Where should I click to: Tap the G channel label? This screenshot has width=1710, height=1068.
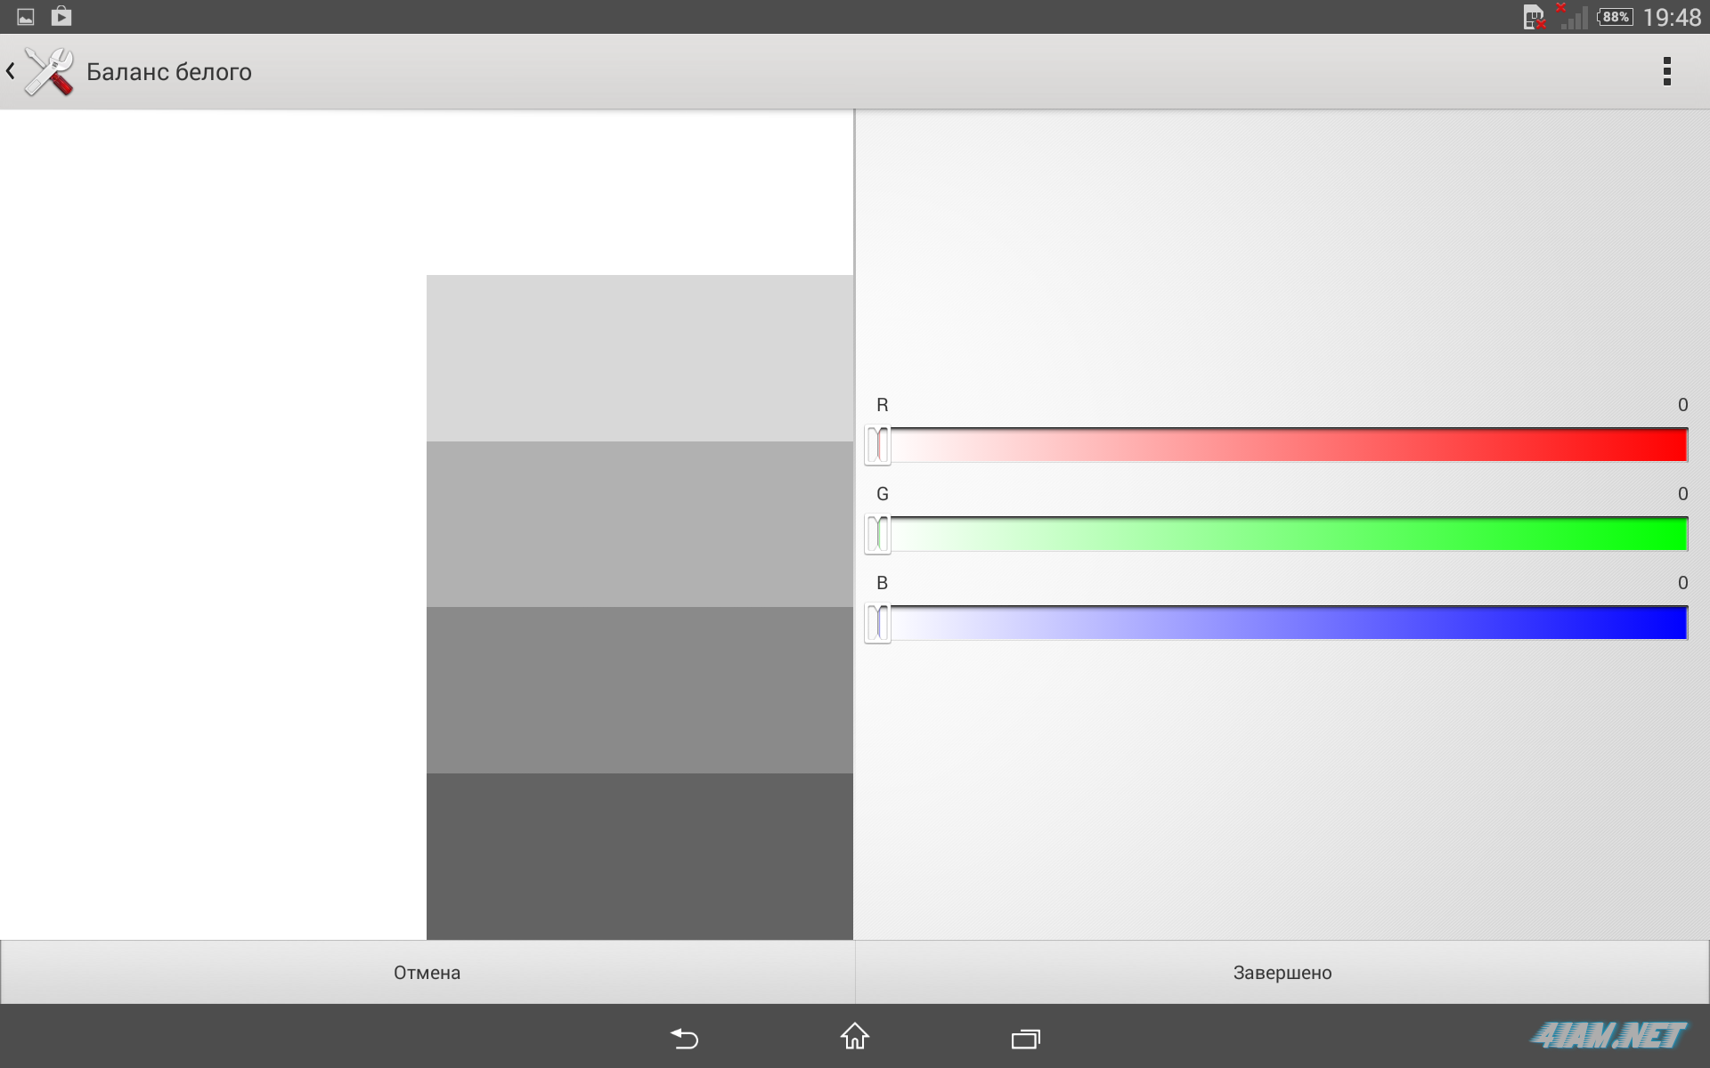(x=883, y=494)
